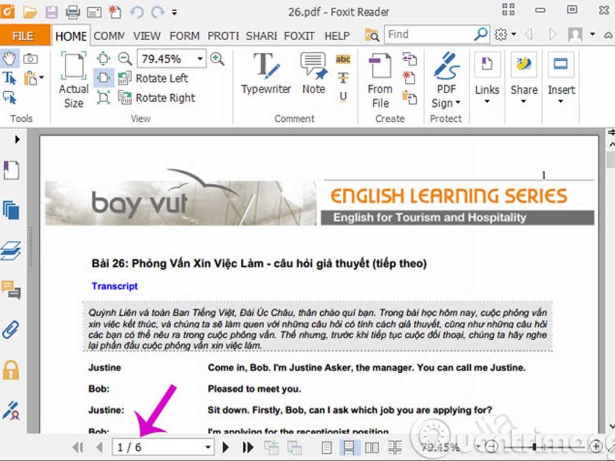Expand the Links dropdown
615x461 pixels.
pyautogui.click(x=487, y=101)
